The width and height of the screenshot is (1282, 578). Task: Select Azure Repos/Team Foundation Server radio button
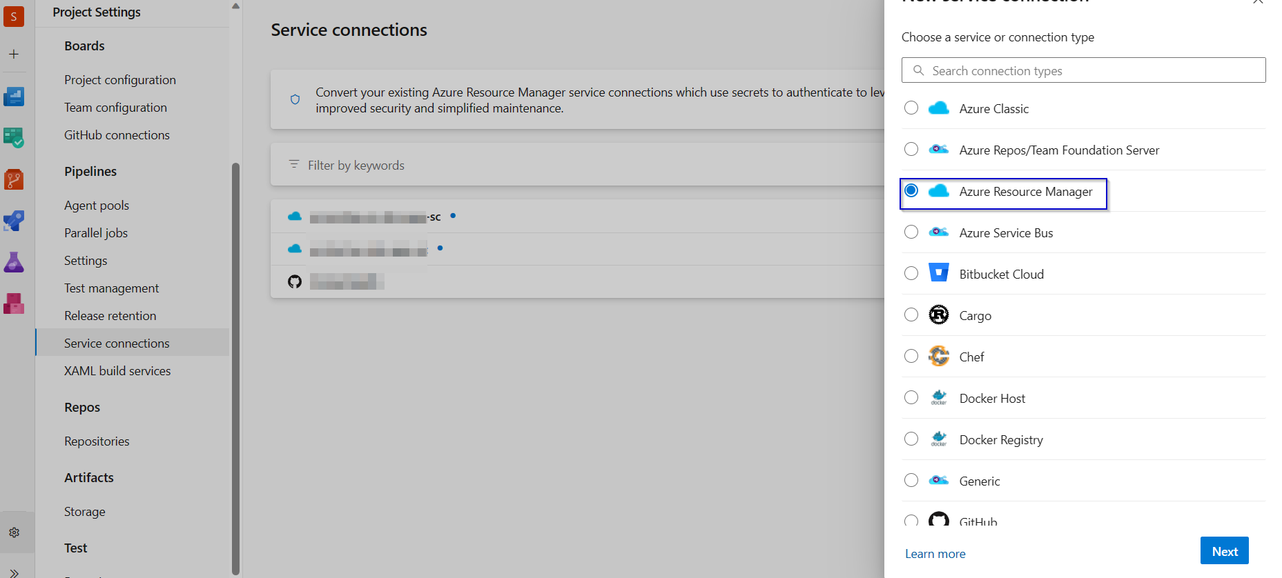pos(911,149)
